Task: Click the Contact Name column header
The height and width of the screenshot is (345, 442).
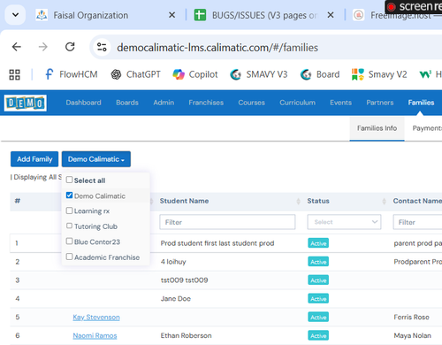Action: click(417, 201)
